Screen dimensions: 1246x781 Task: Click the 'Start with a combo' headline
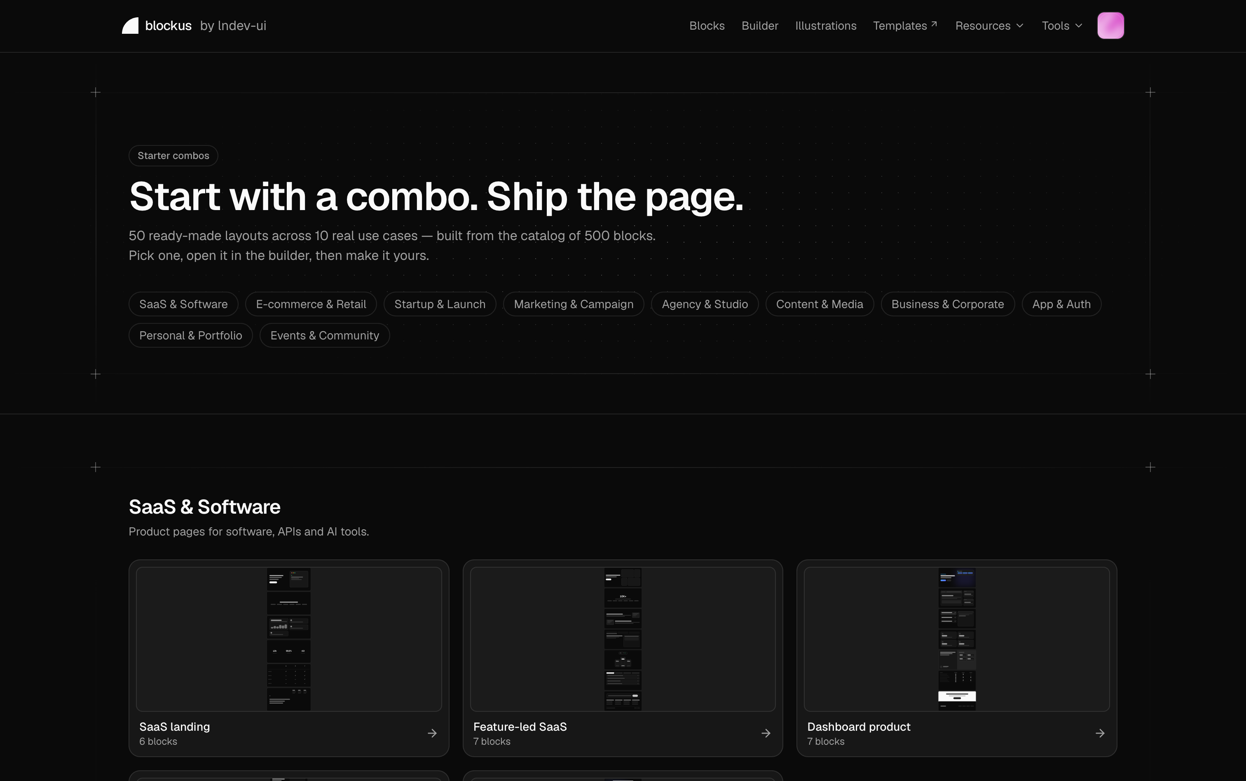pyautogui.click(x=436, y=196)
